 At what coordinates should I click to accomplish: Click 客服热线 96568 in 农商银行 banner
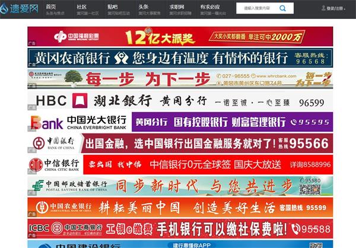(x=311, y=58)
